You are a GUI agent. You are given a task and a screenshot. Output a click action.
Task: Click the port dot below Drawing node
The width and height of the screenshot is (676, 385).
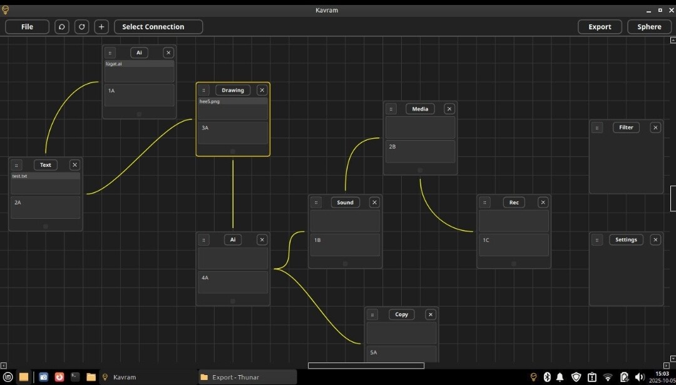pyautogui.click(x=233, y=151)
